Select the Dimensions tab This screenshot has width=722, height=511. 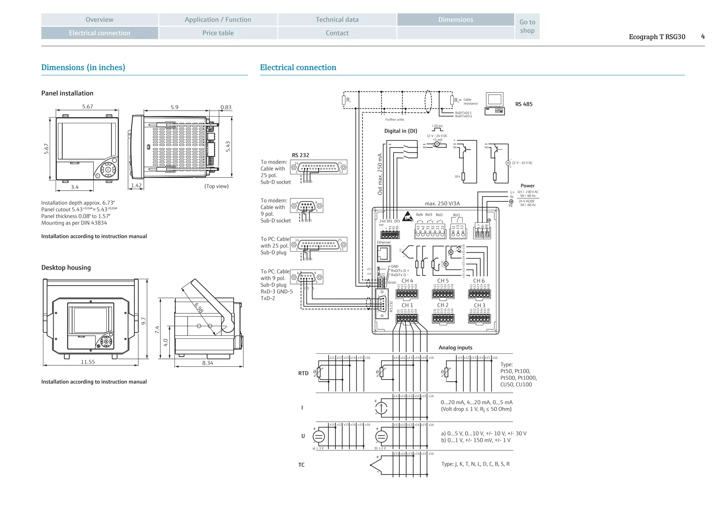(455, 19)
